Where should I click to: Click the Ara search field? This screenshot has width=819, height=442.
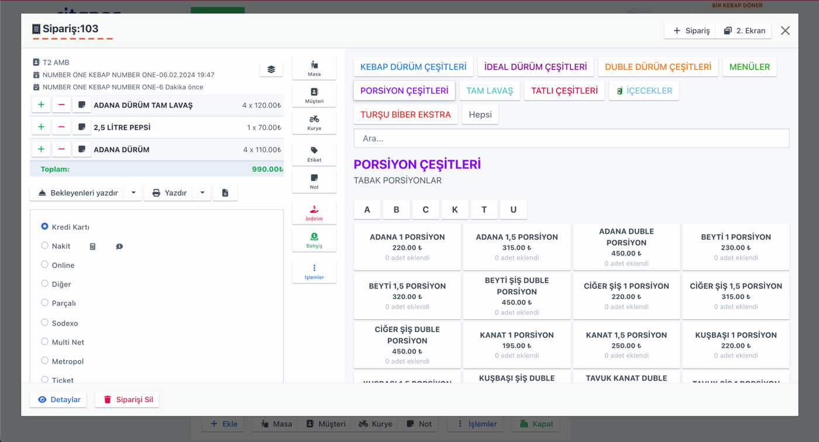pyautogui.click(x=572, y=139)
